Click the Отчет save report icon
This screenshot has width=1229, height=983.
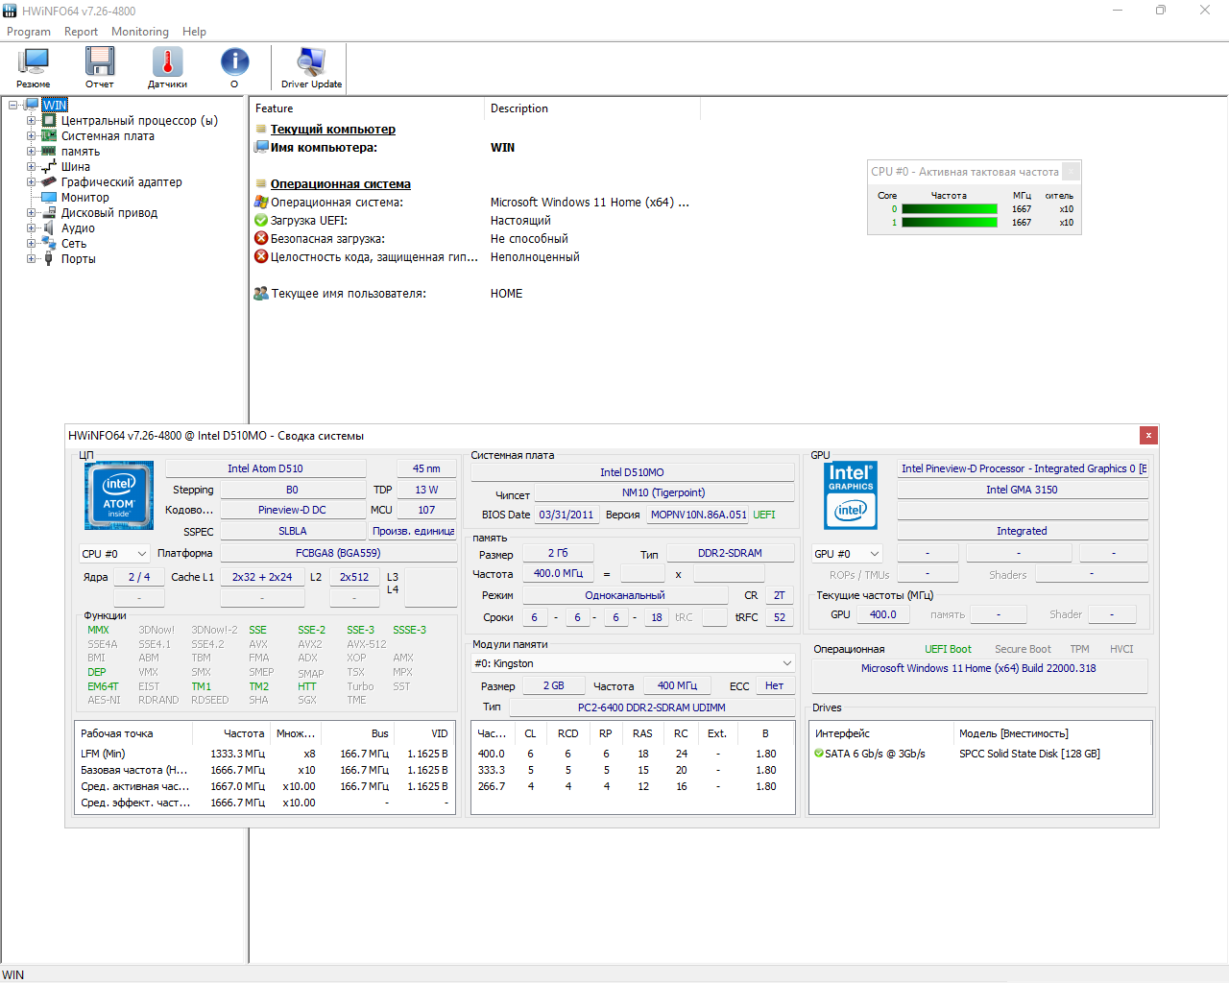tap(100, 62)
